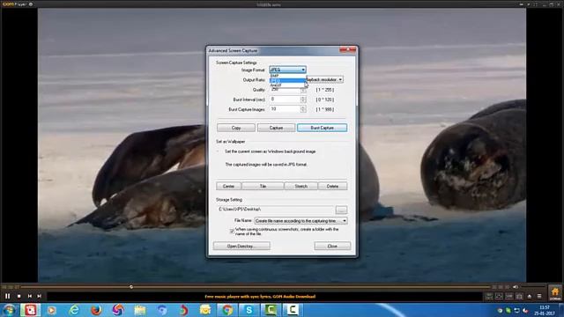Click the Burst Interval input field
The image size is (564, 317).
point(285,100)
